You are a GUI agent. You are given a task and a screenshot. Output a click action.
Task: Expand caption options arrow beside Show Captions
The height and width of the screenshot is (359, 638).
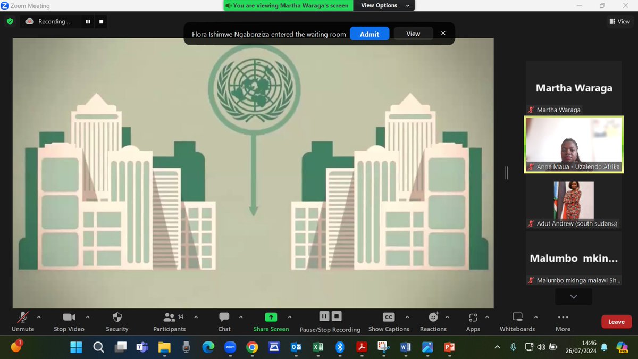coord(407,317)
